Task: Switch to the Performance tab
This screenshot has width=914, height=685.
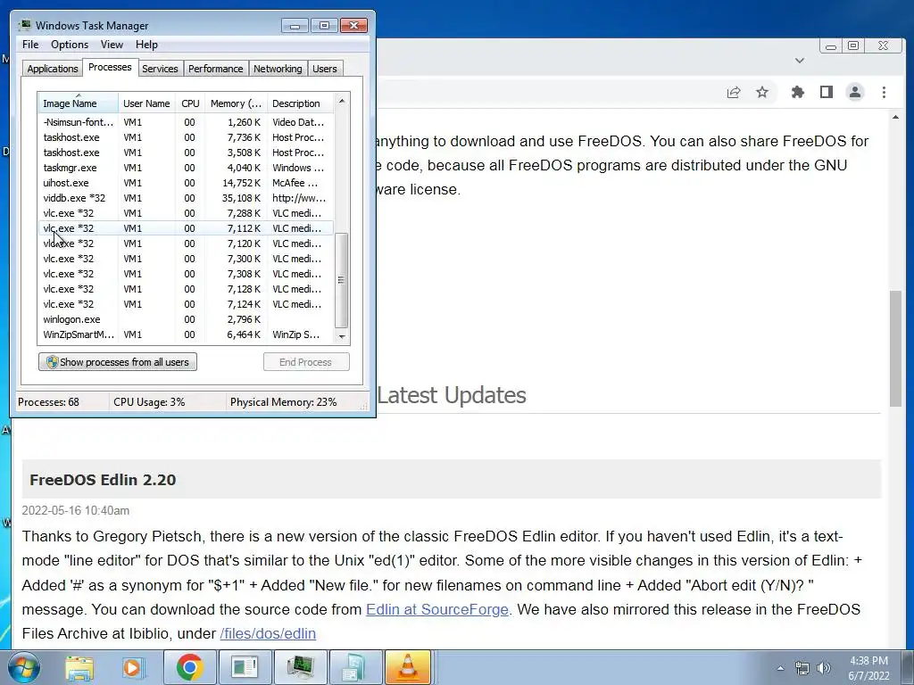Action: pos(216,69)
